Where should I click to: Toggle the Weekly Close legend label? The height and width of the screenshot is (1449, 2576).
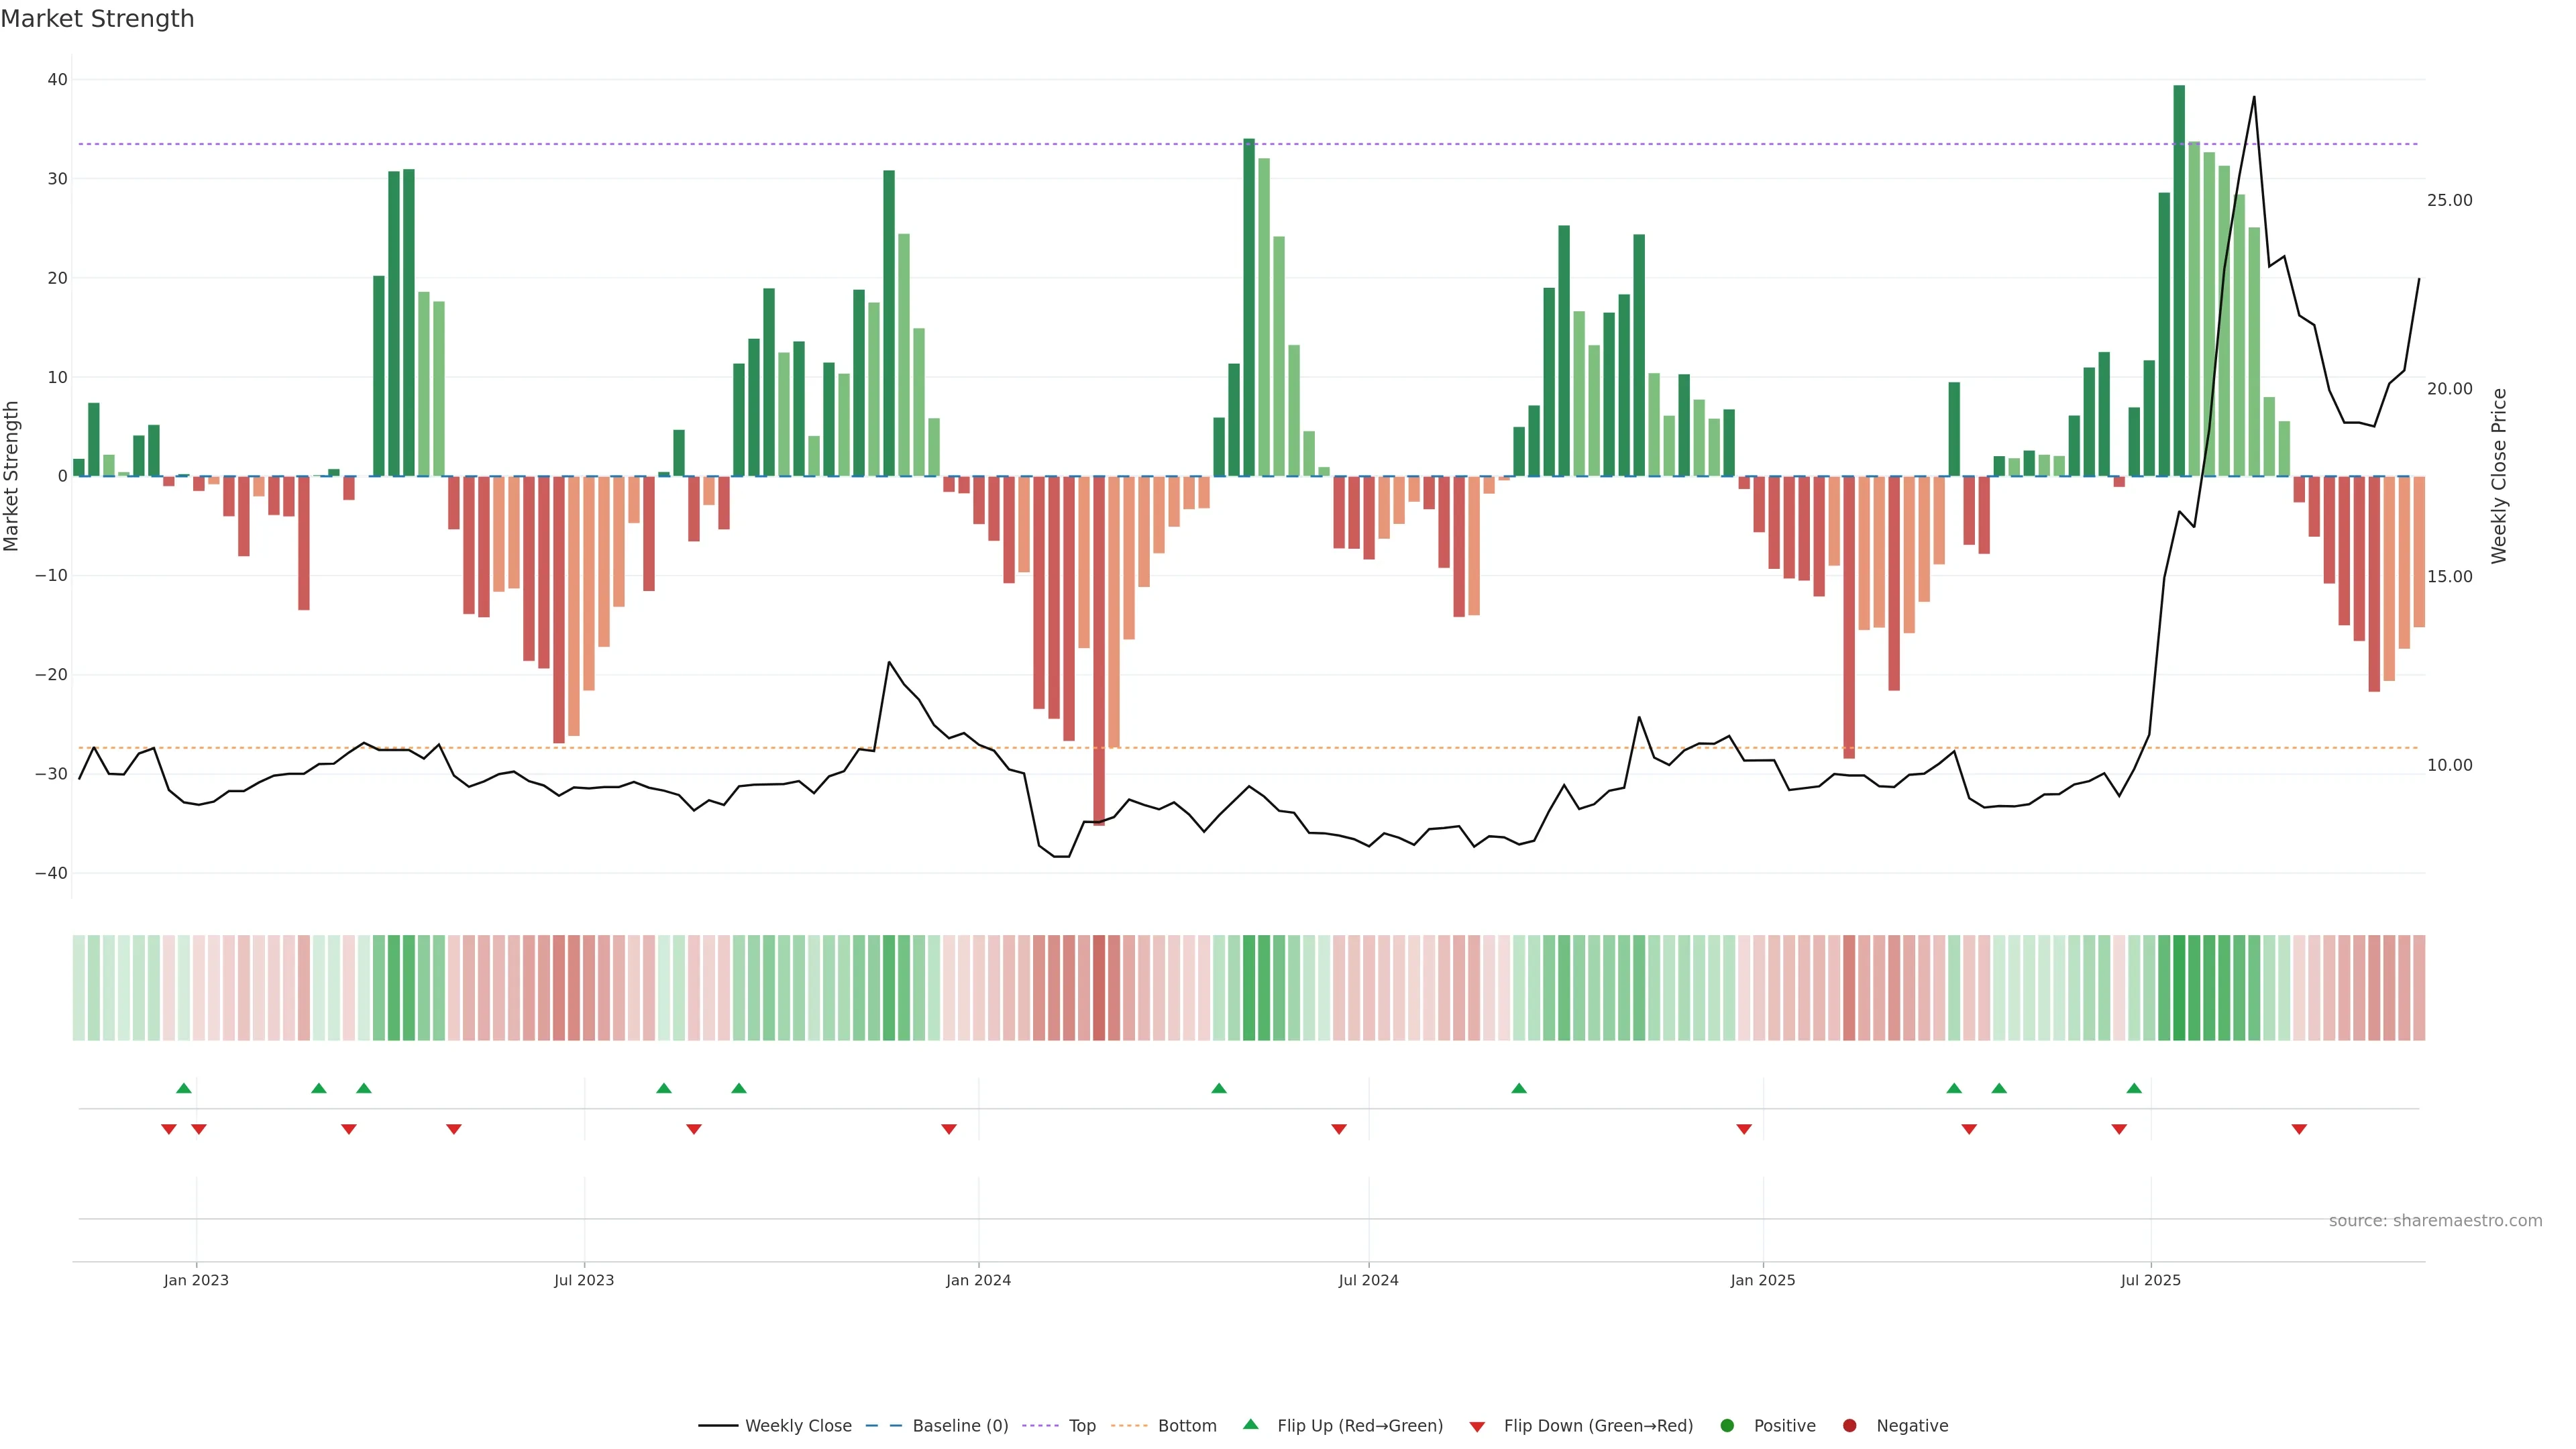[x=798, y=1426]
